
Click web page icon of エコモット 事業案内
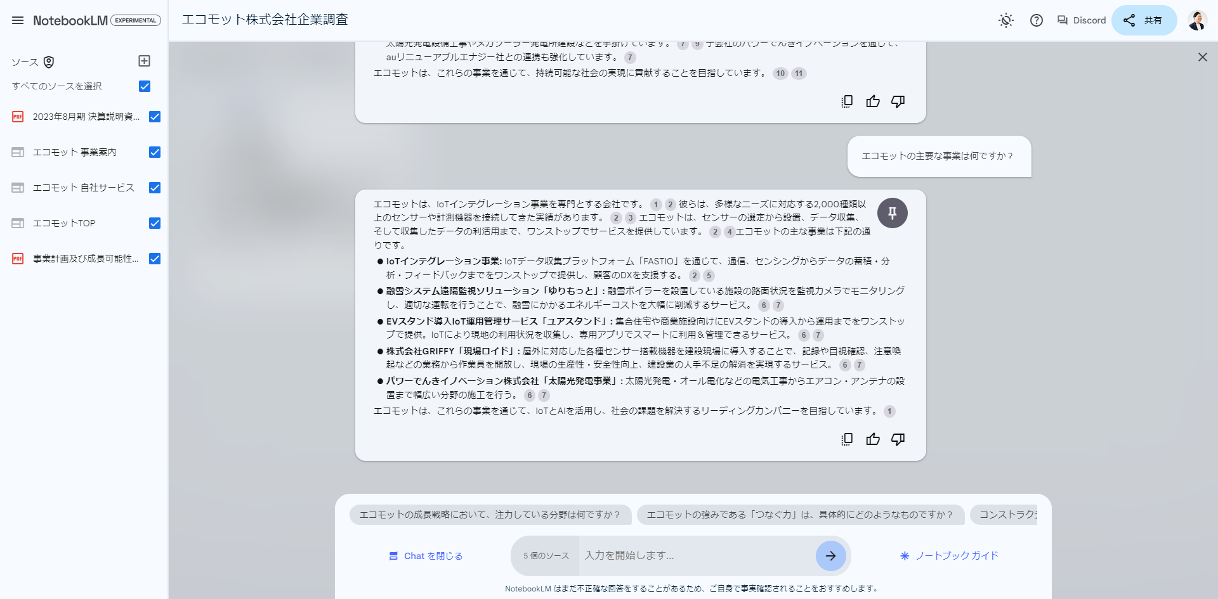point(18,152)
